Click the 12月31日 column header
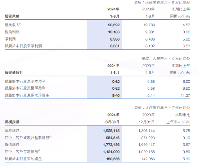Screen dimensions: 198x166 pyautogui.click(x=147, y=122)
